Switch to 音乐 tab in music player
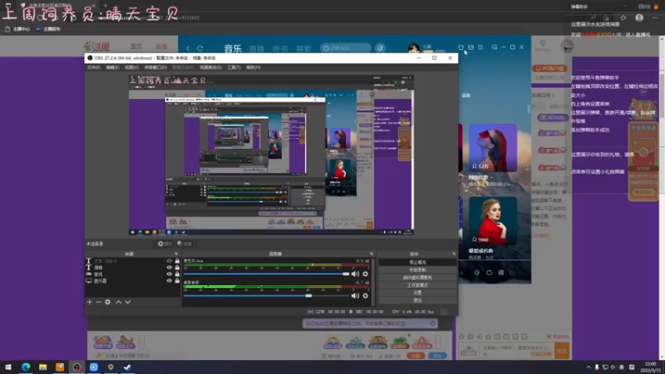The width and height of the screenshot is (665, 374). [233, 49]
